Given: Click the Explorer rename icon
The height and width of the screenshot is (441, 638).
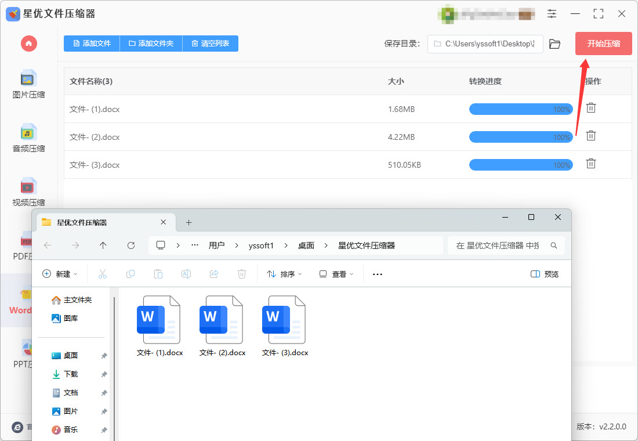Looking at the screenshot, I should click(x=186, y=274).
